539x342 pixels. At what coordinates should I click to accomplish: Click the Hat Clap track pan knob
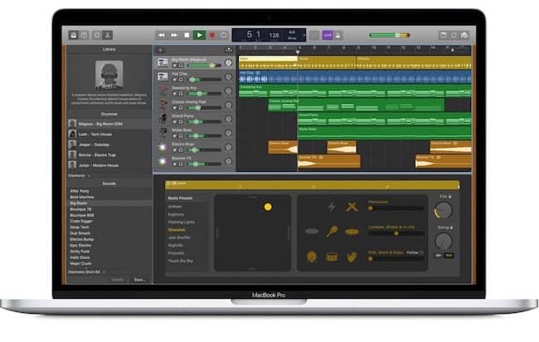click(228, 76)
